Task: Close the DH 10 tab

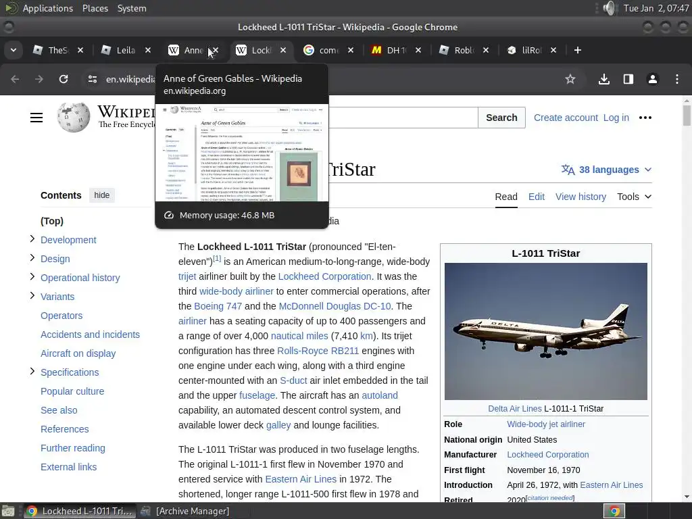Action: [418, 50]
